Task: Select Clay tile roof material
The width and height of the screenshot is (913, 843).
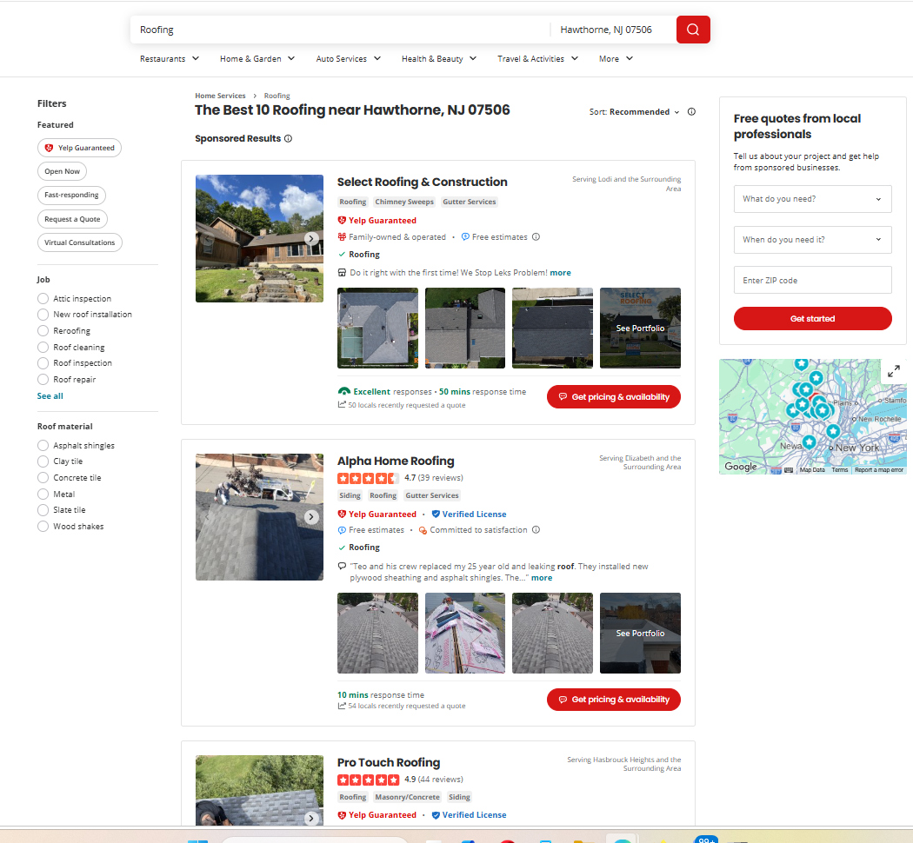Action: (x=43, y=461)
